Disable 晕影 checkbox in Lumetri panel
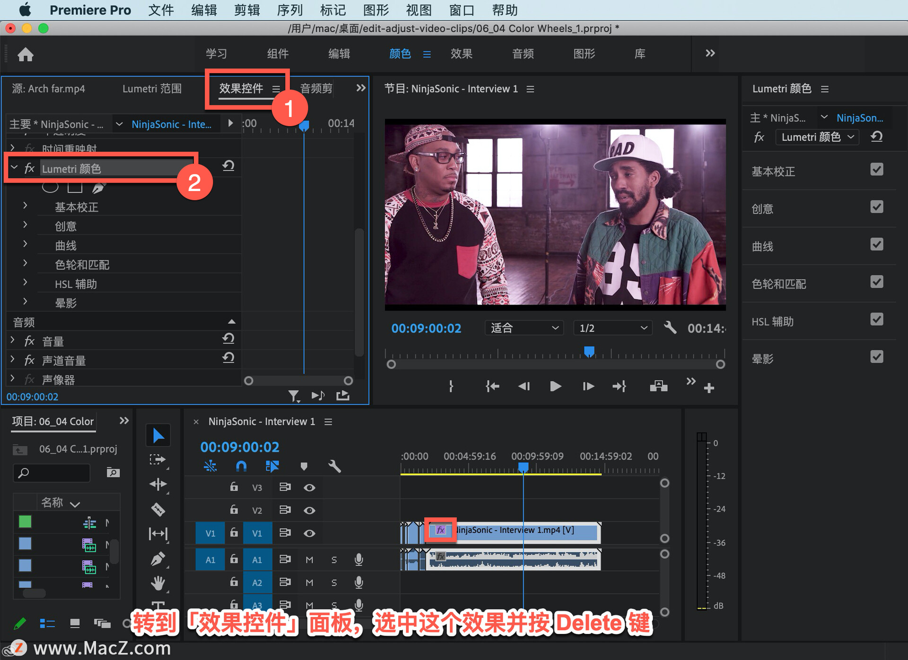Image resolution: width=908 pixels, height=660 pixels. (x=877, y=356)
